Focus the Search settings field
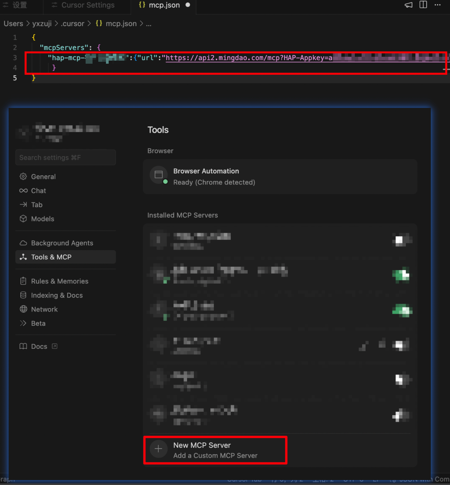 [x=65, y=158]
